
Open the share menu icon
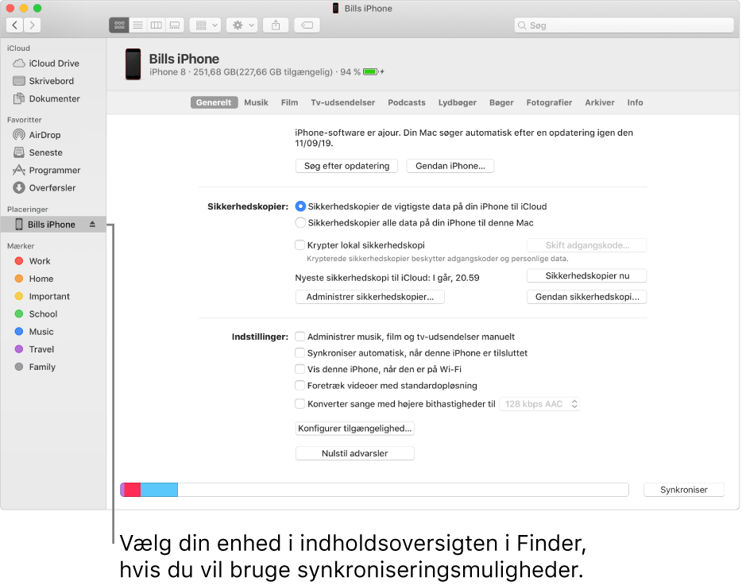pos(276,25)
